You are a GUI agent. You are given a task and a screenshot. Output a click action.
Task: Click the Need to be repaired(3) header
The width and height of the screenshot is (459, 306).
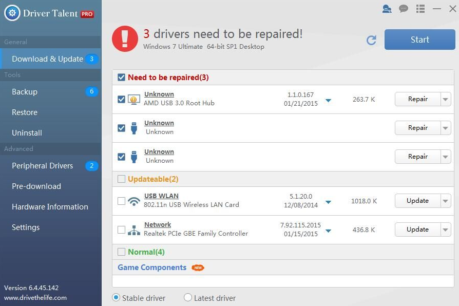168,78
